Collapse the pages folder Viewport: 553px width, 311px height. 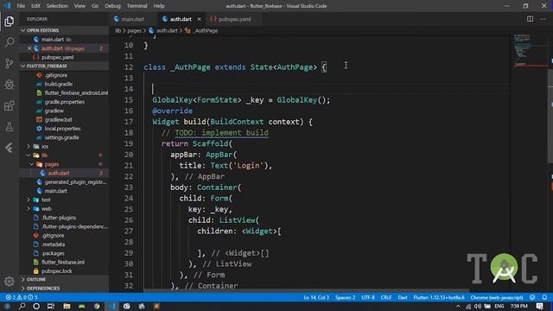pyautogui.click(x=31, y=164)
